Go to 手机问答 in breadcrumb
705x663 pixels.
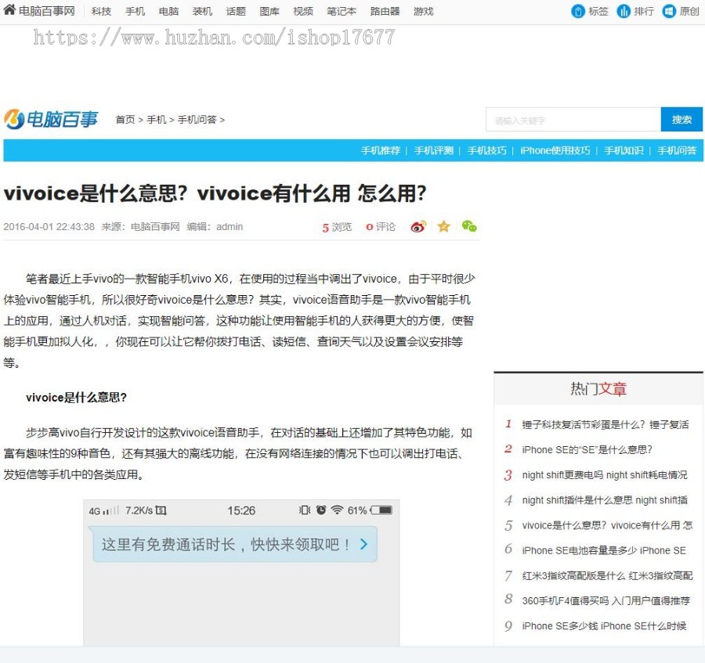(197, 120)
